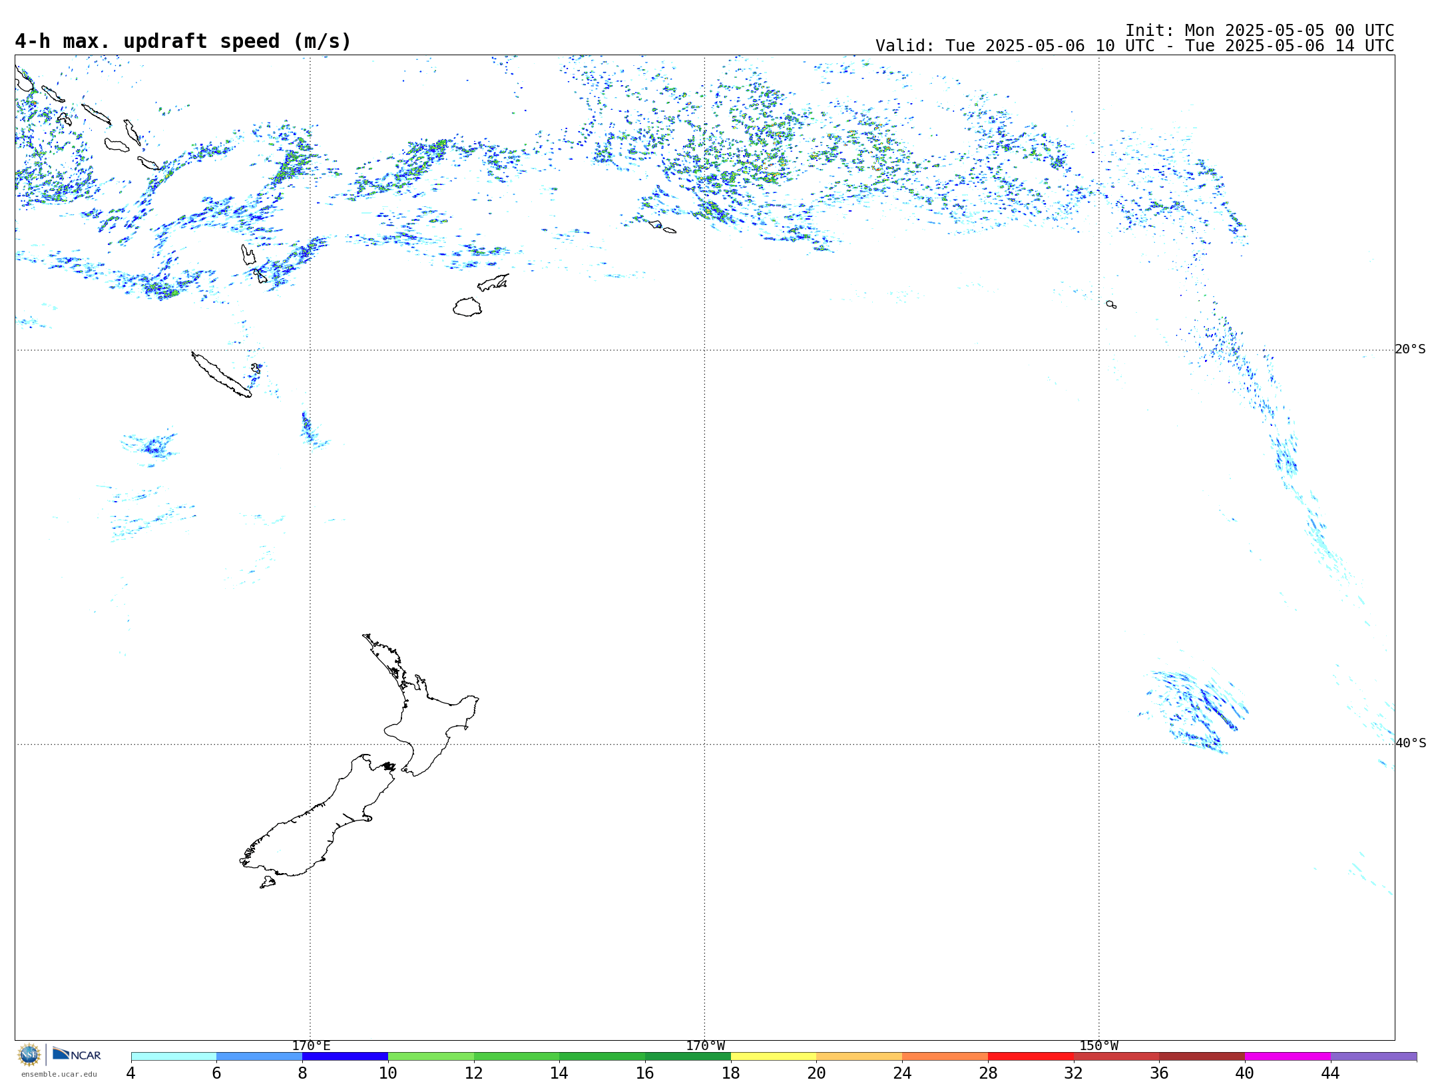The height and width of the screenshot is (1082, 1438).
Task: Click the 150°W longitude label
Action: click(x=1099, y=1046)
